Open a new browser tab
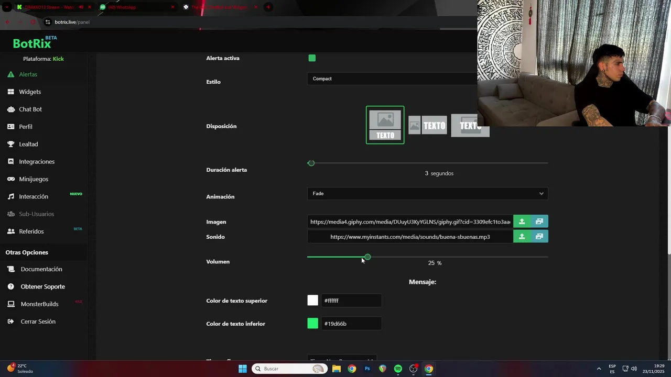The width and height of the screenshot is (671, 377). 268,7
